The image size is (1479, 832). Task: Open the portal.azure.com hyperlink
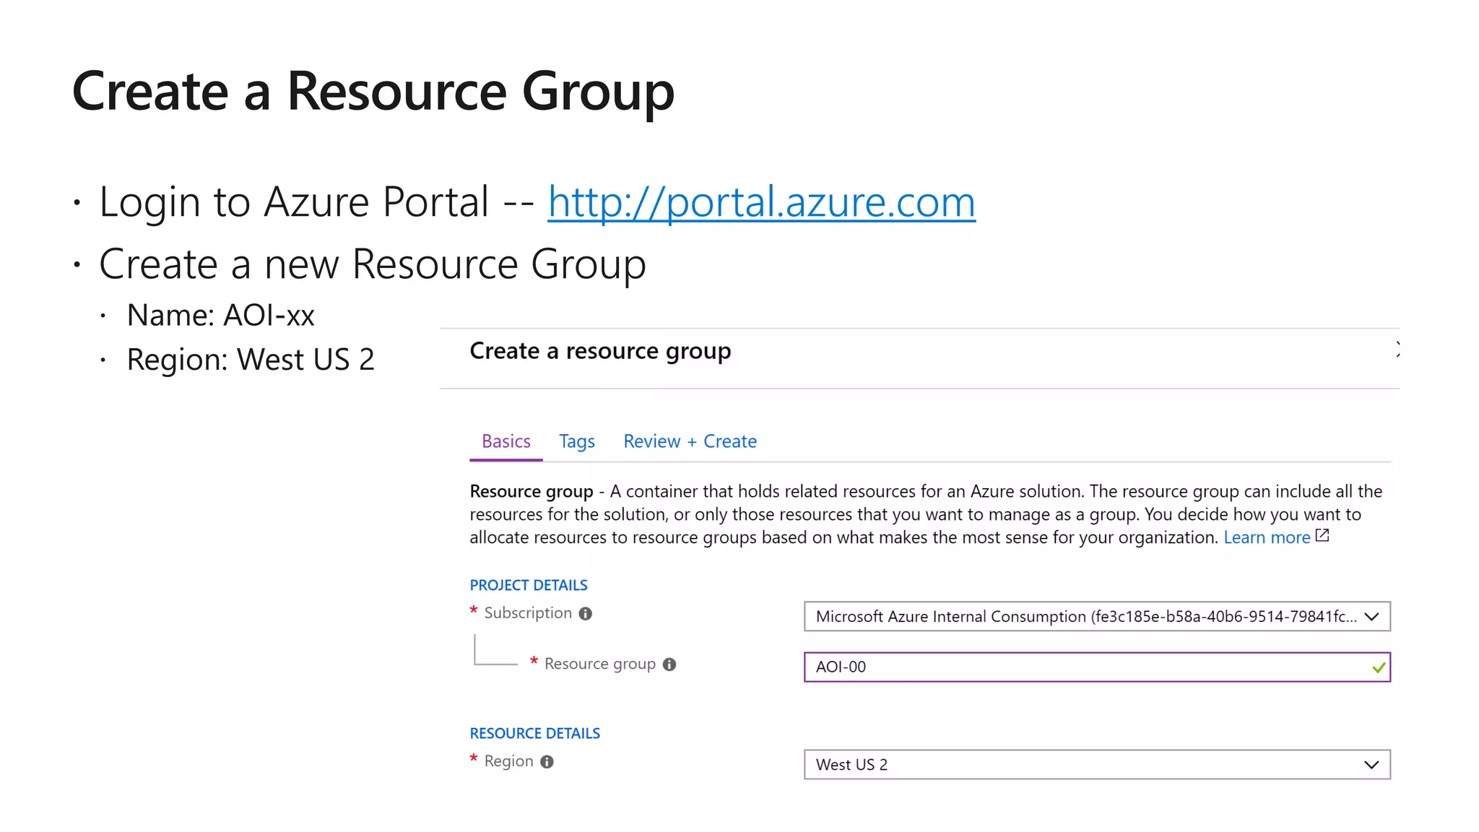point(761,201)
